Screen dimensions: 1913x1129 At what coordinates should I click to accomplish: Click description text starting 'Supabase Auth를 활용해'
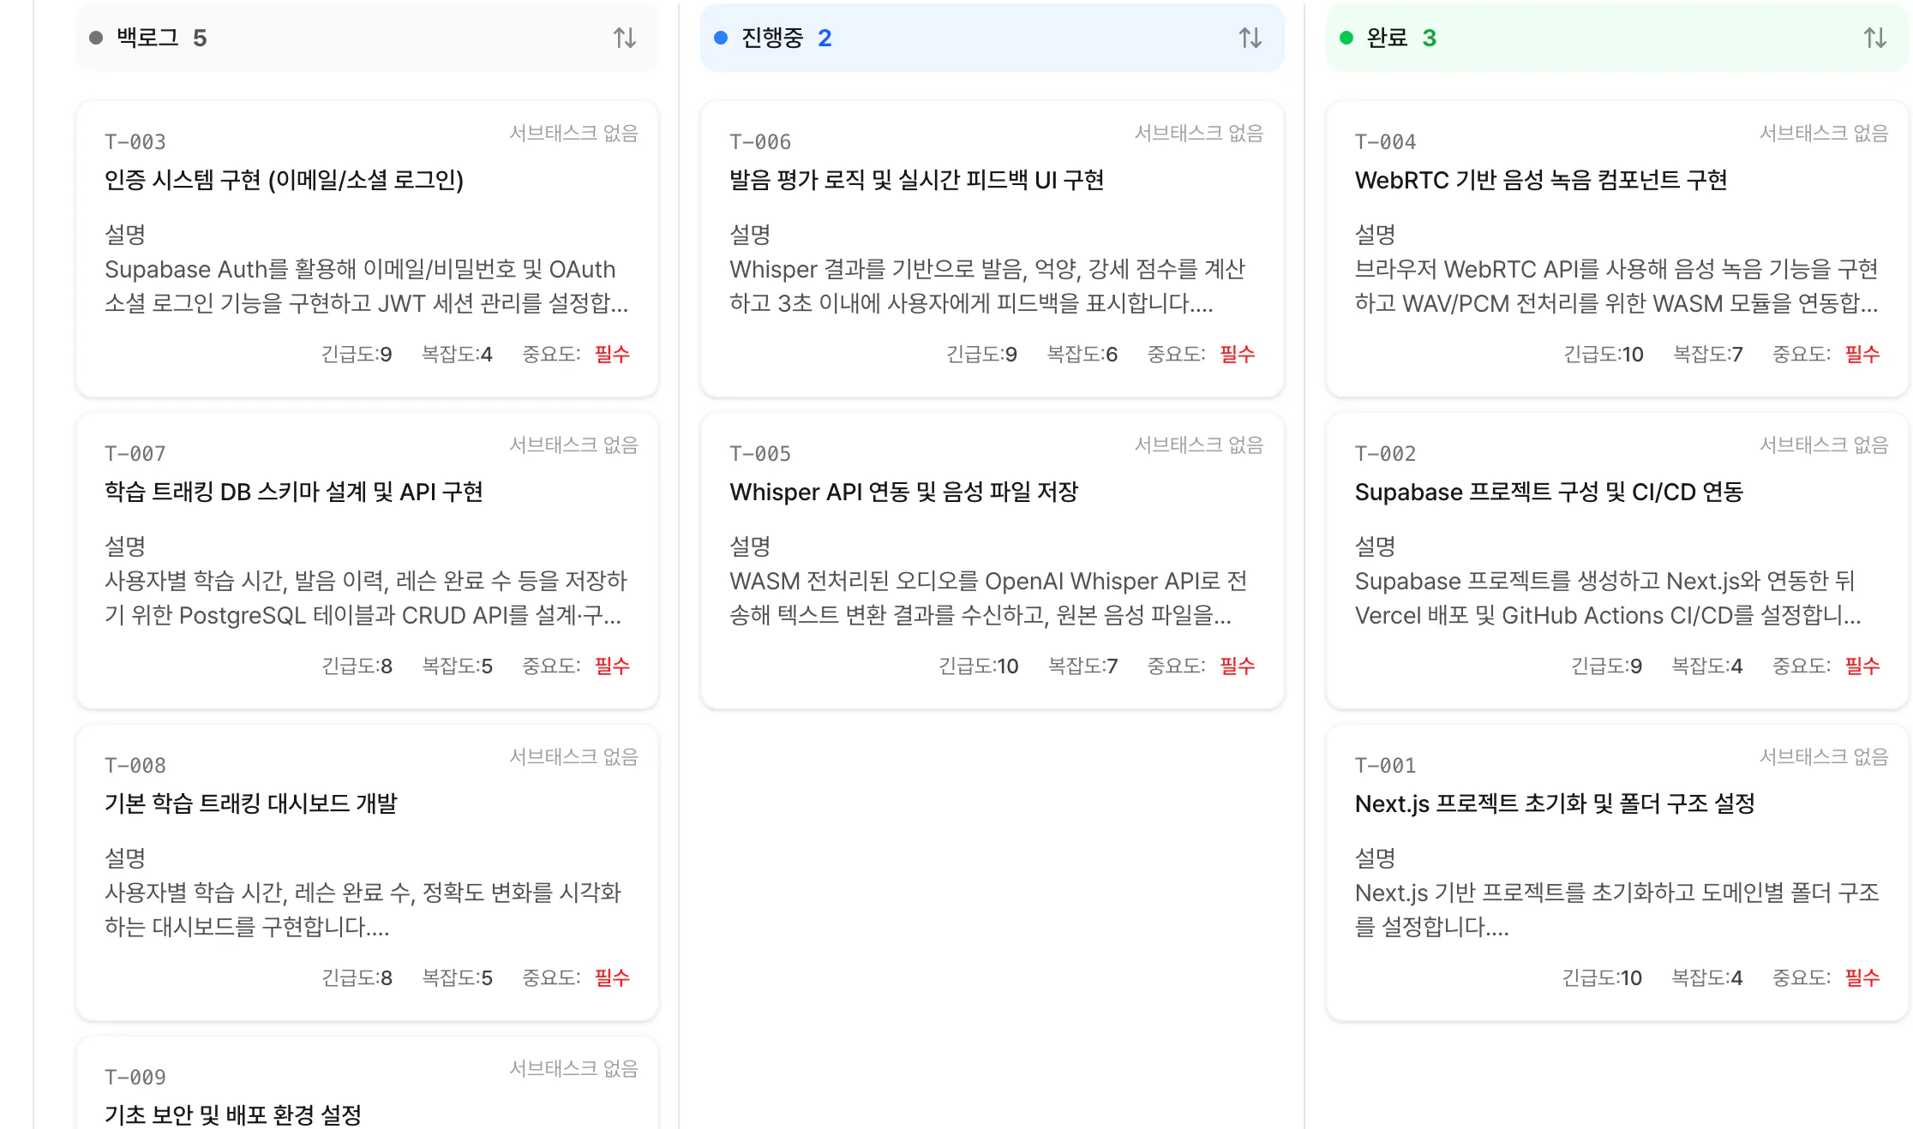click(367, 286)
